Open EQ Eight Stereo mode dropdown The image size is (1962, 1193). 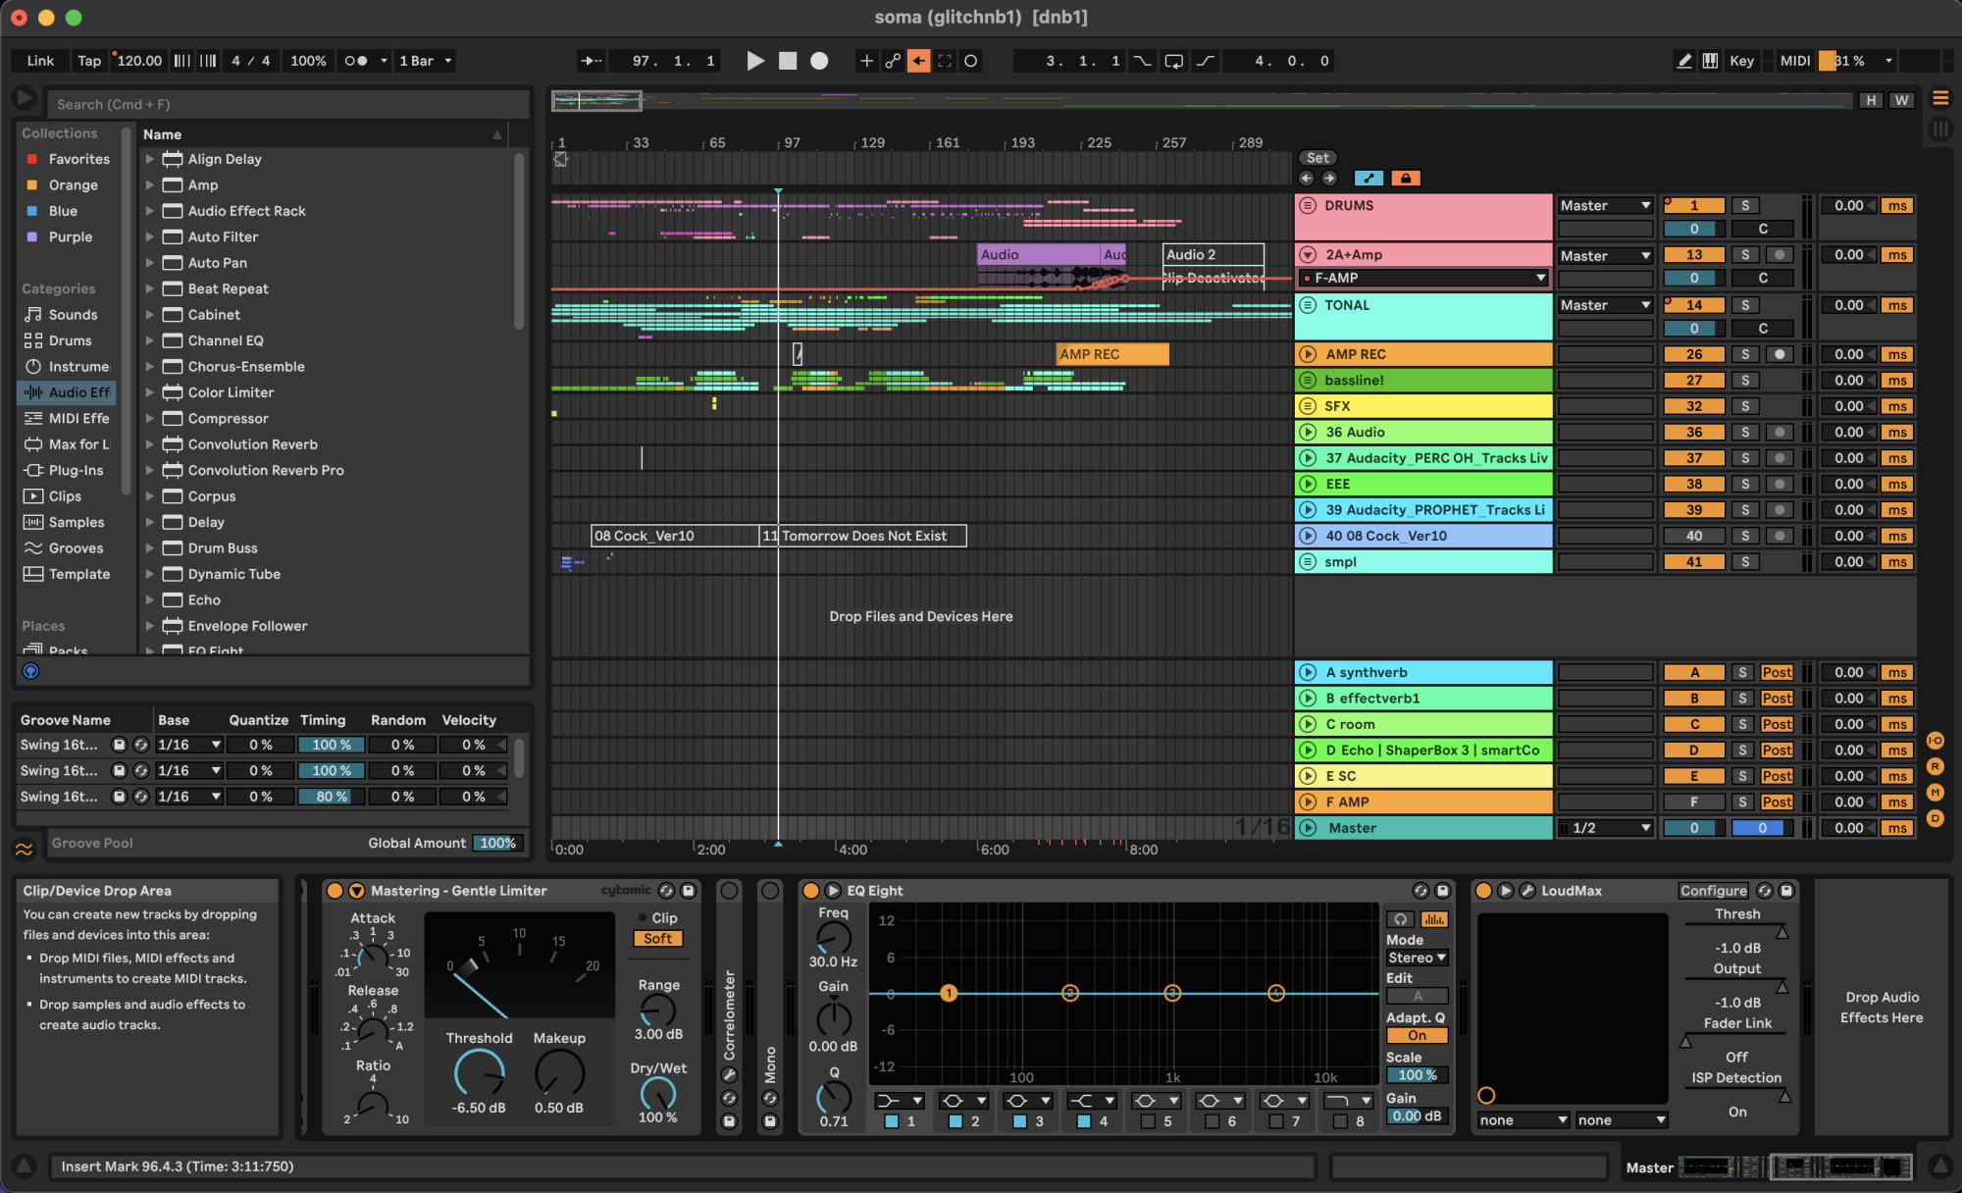pyautogui.click(x=1417, y=958)
